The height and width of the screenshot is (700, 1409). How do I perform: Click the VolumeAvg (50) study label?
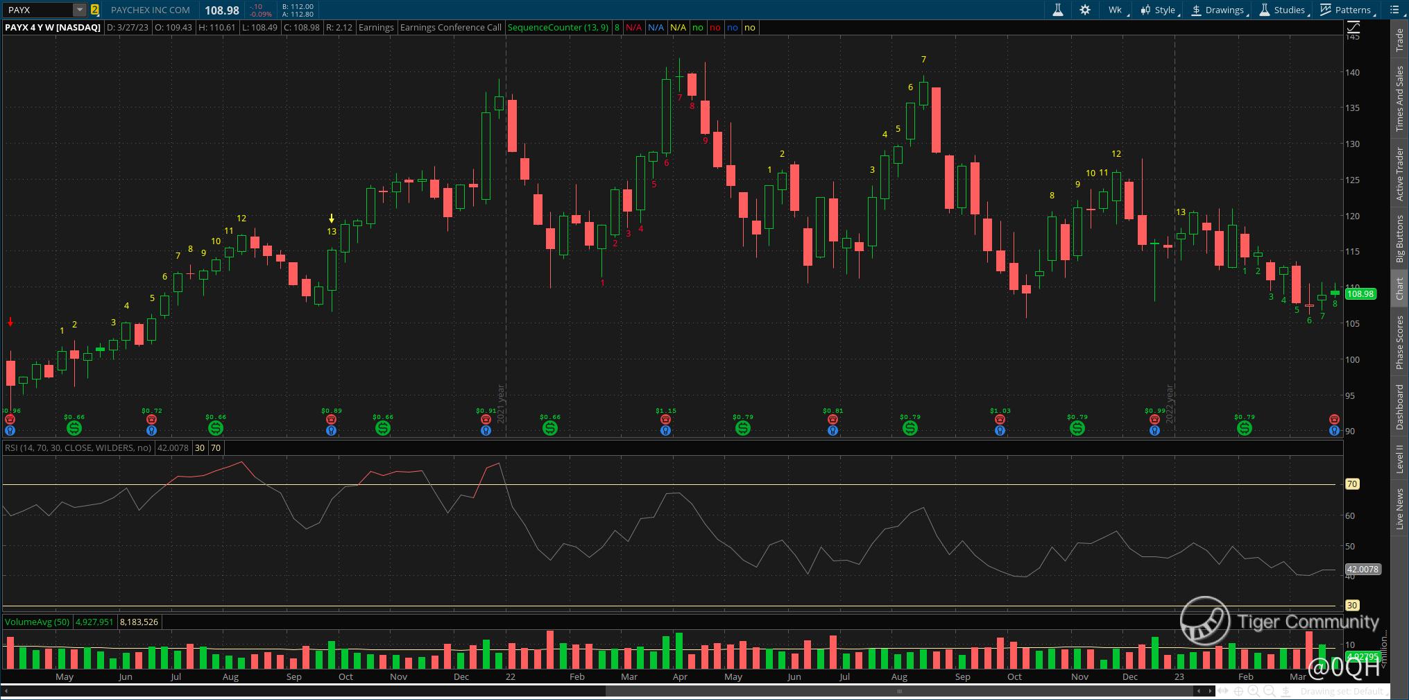(x=37, y=622)
